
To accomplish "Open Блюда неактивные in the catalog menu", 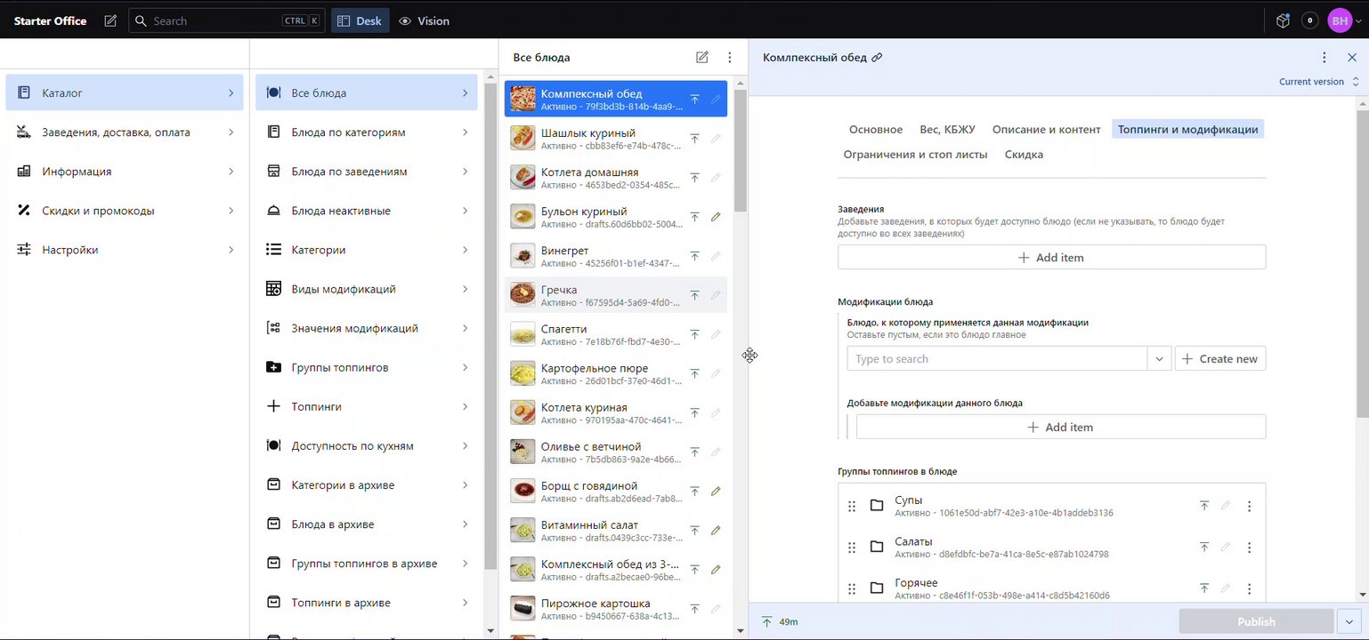I will (x=367, y=211).
